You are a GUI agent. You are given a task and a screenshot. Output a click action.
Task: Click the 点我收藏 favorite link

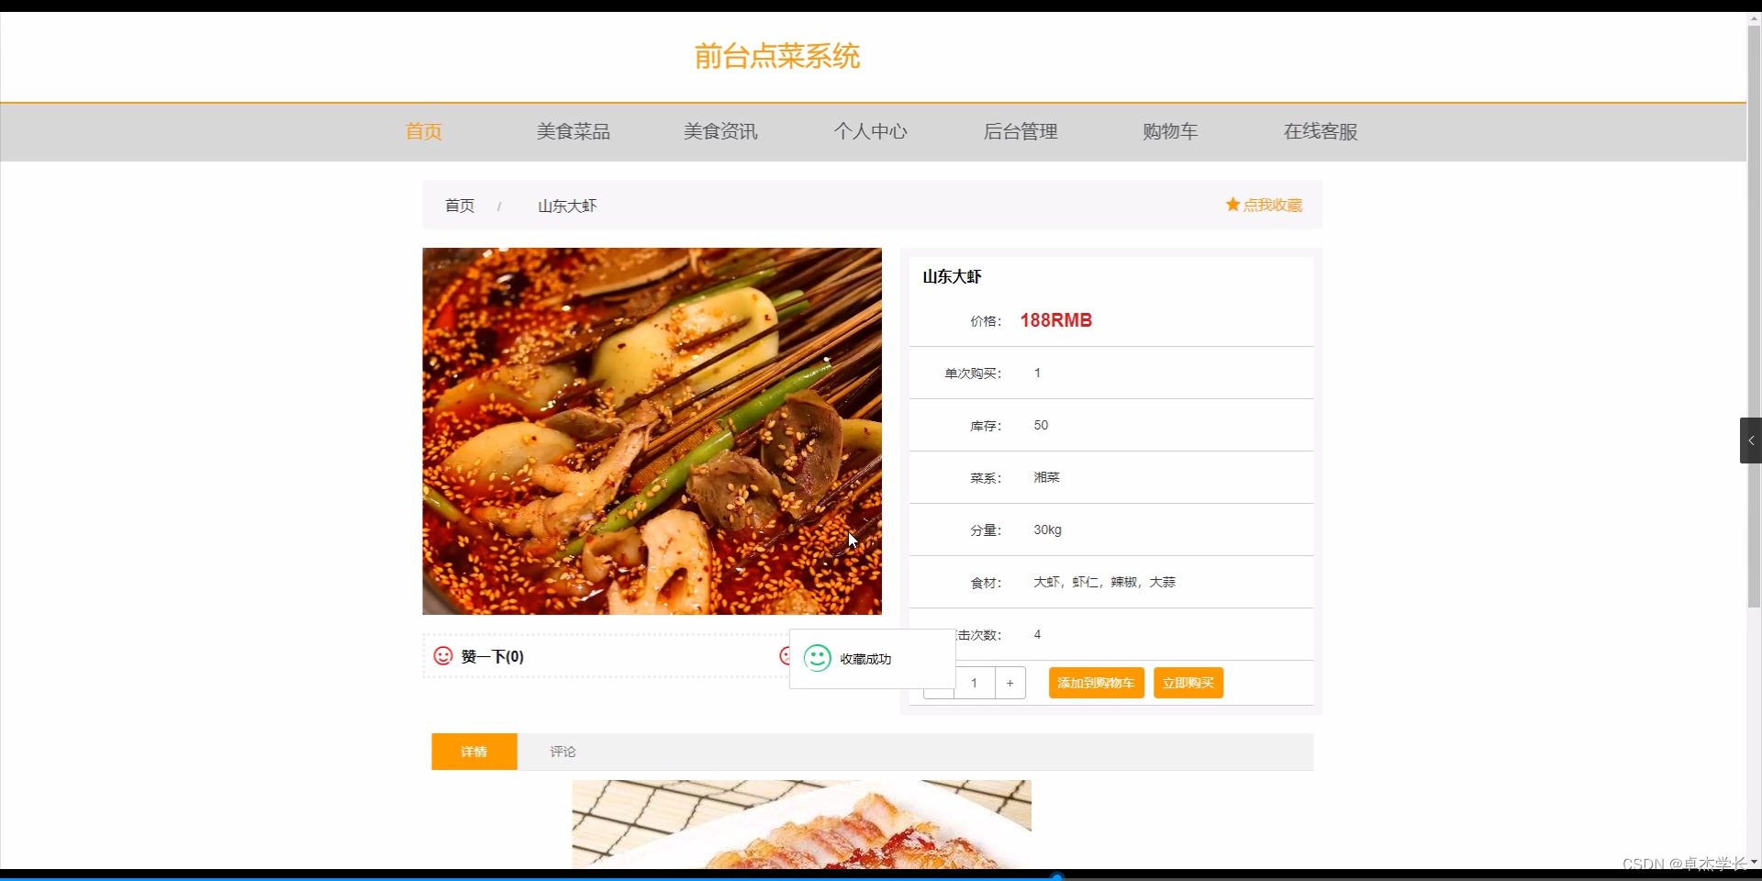point(1272,205)
